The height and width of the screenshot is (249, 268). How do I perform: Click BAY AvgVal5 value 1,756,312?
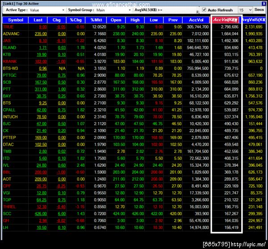tap(254, 96)
